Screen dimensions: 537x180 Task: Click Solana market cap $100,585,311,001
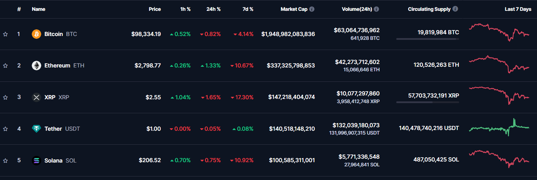292,160
